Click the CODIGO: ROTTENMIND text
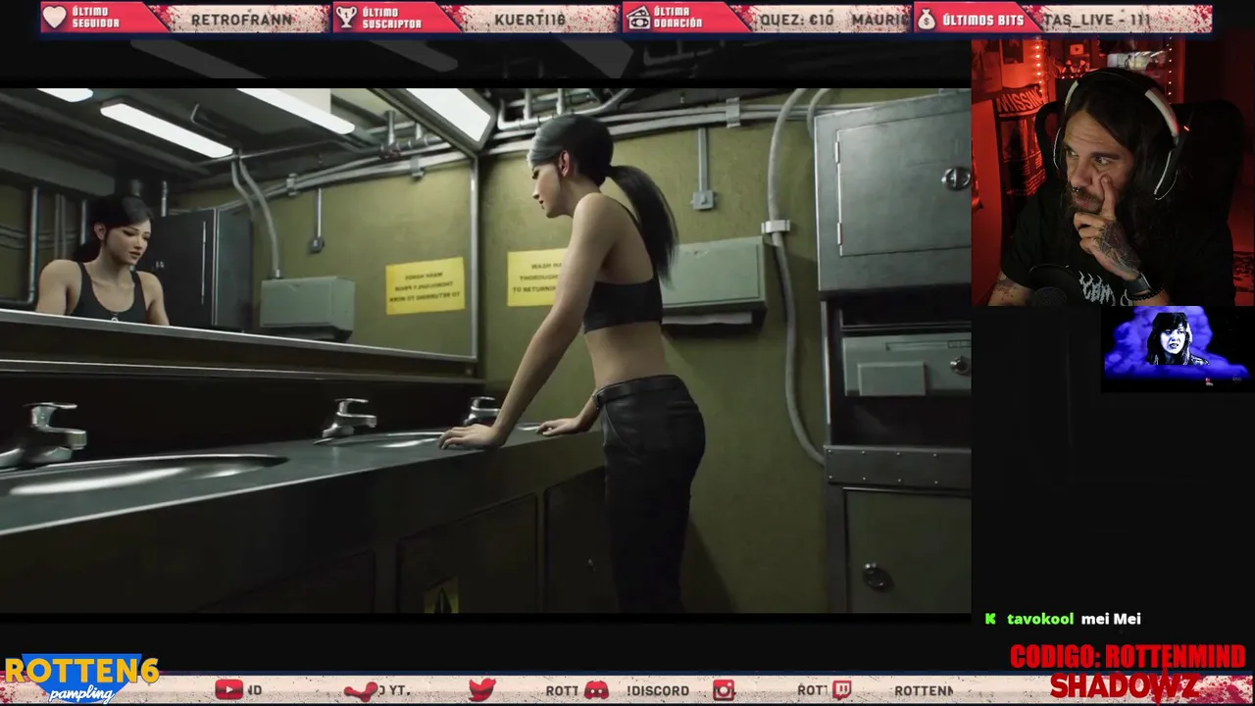 point(1128,656)
